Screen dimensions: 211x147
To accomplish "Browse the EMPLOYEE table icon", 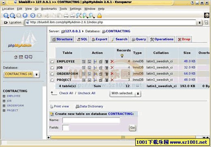I will pos(84,62).
